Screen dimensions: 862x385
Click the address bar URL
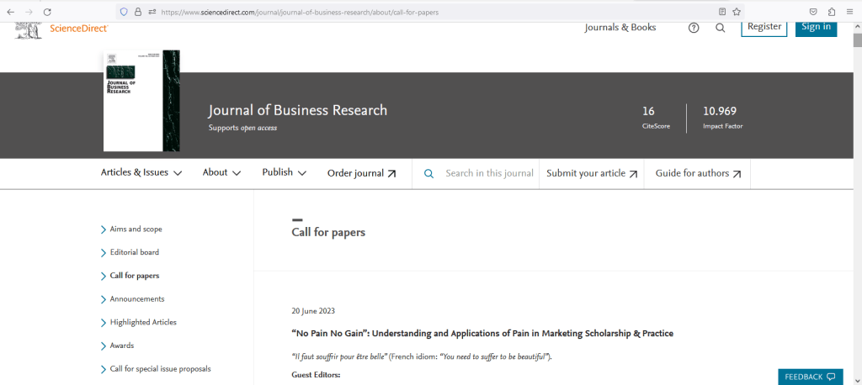[x=300, y=12]
